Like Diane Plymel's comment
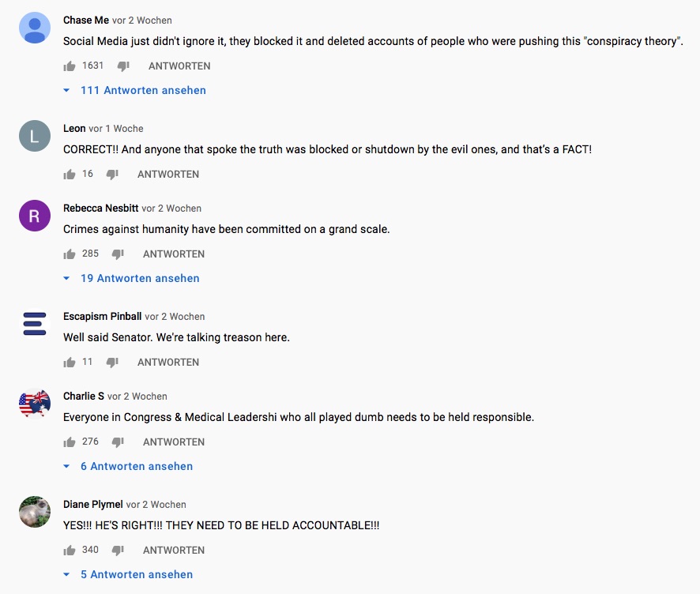Viewport: 700px width, 594px height. 70,551
